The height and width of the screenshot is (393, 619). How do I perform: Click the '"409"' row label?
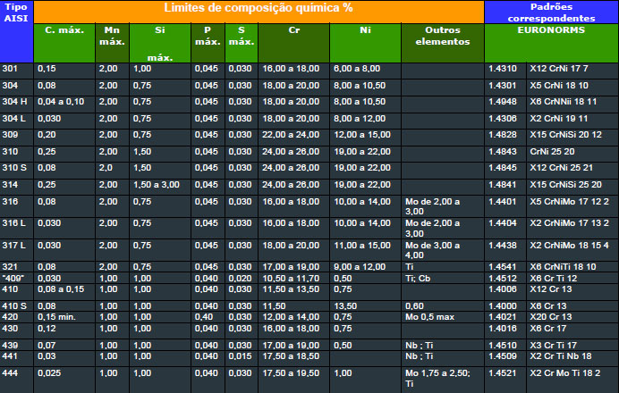pyautogui.click(x=13, y=278)
